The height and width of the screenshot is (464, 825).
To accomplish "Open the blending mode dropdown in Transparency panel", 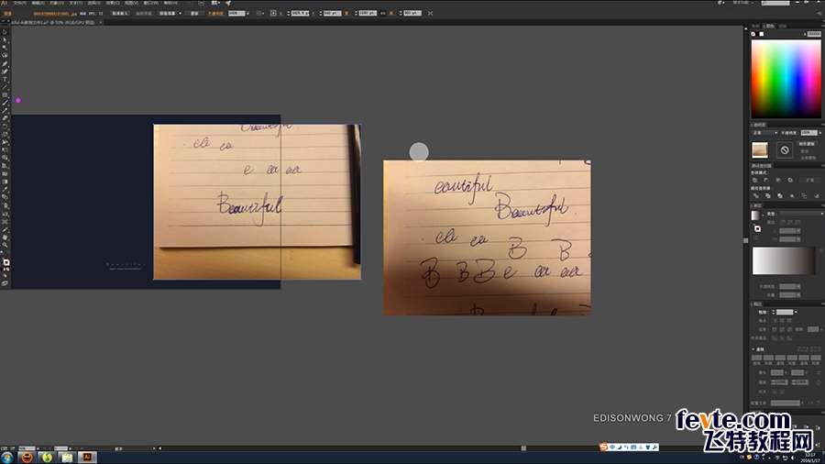I will 765,133.
